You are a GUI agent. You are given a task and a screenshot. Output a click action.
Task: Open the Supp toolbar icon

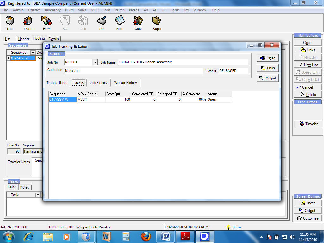pos(157,23)
